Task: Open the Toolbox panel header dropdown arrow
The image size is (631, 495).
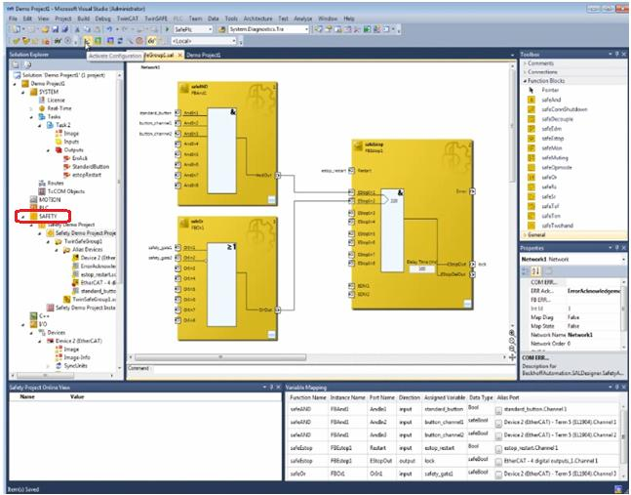Action: coord(611,54)
